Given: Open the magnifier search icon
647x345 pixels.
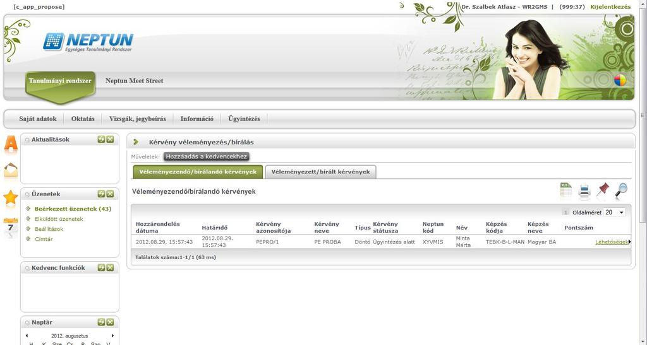Looking at the screenshot, I should 621,190.
